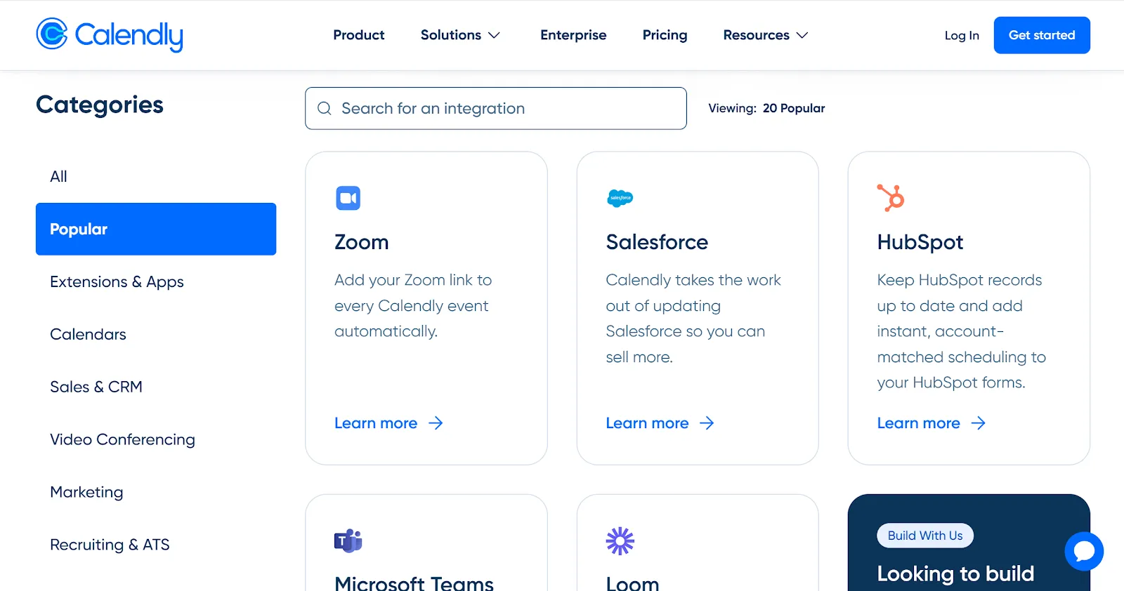
Task: Open the Resources menu label
Action: (756, 35)
